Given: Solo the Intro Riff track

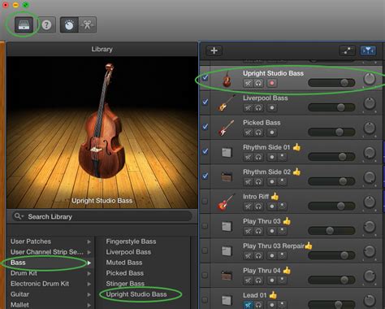Looking at the screenshot, I should pos(258,207).
